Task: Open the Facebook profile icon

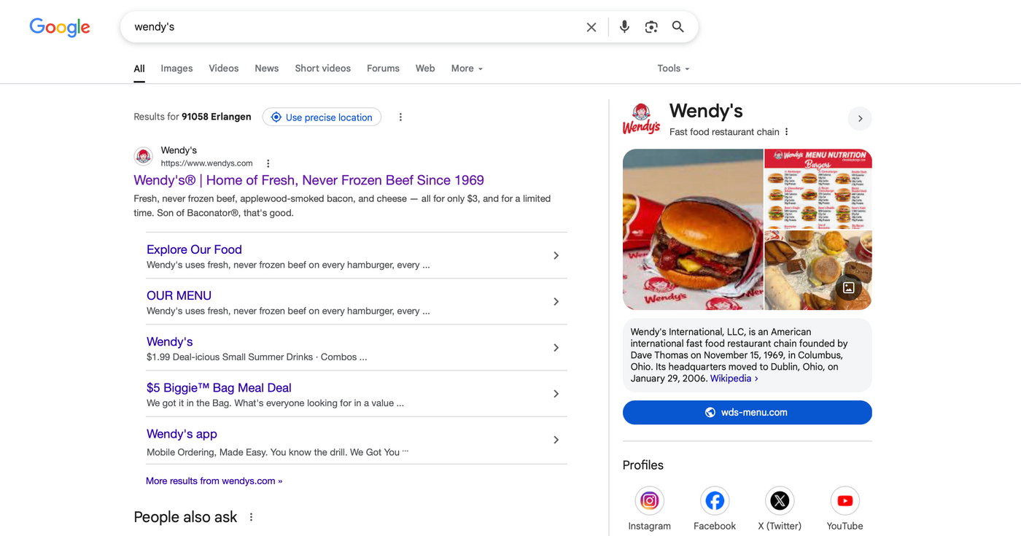Action: coord(715,501)
